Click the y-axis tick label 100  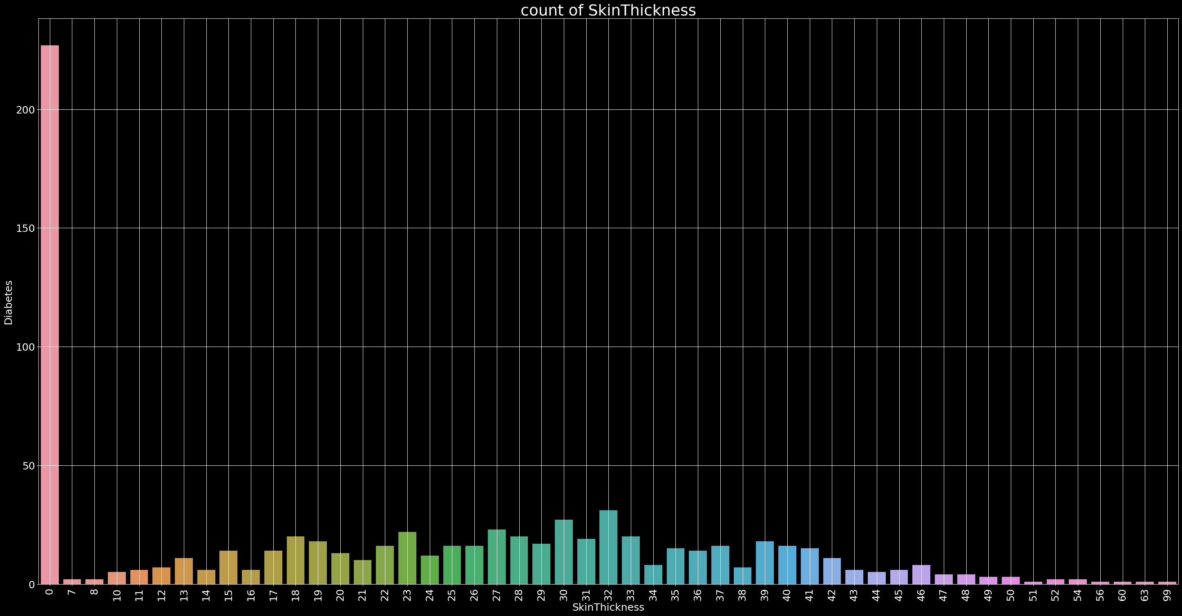click(25, 347)
